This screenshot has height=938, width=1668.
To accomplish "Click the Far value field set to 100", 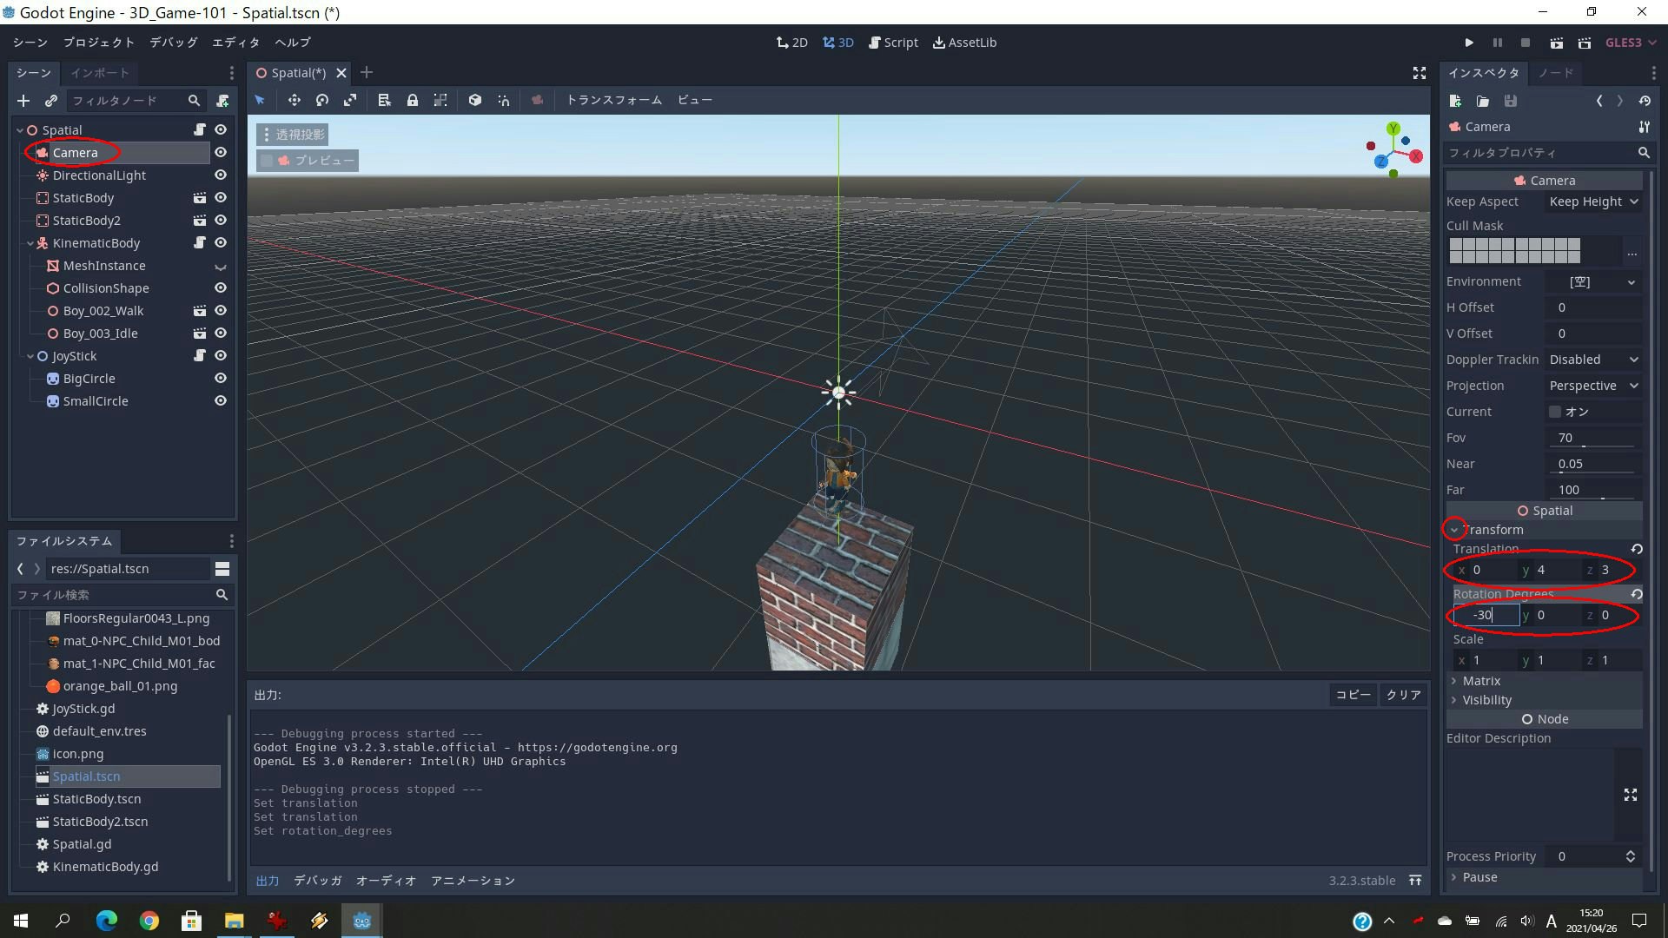I will 1592,489.
